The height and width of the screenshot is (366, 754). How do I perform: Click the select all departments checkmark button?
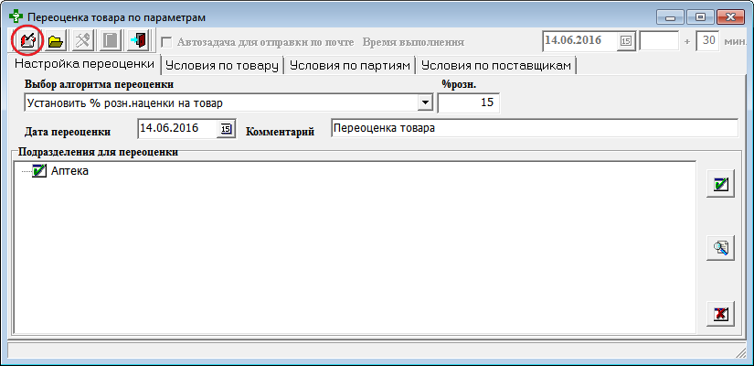point(721,184)
